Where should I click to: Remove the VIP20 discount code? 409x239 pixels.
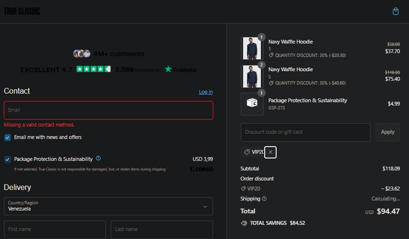coord(270,152)
